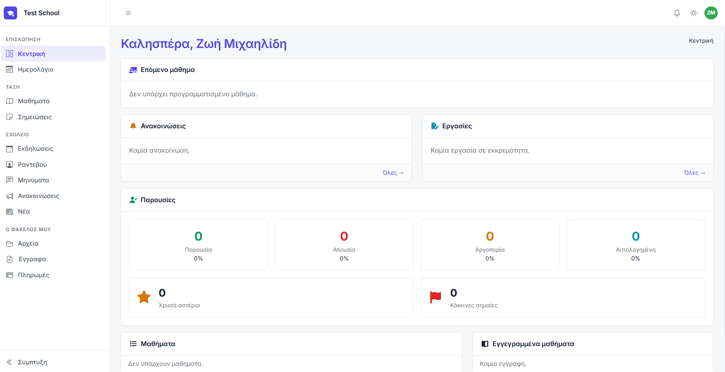Image resolution: width=725 pixels, height=372 pixels.
Task: Open Ημερολόγιο from the sidebar
Action: point(53,69)
